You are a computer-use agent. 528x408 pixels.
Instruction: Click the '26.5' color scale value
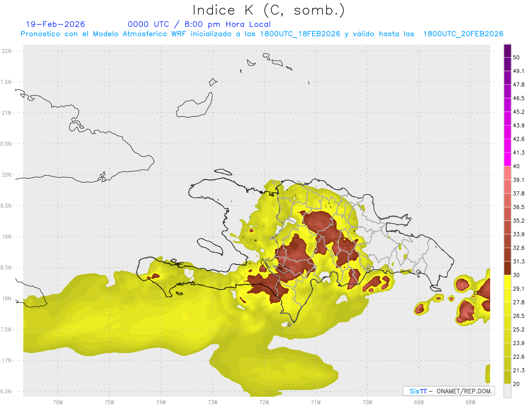[519, 316]
